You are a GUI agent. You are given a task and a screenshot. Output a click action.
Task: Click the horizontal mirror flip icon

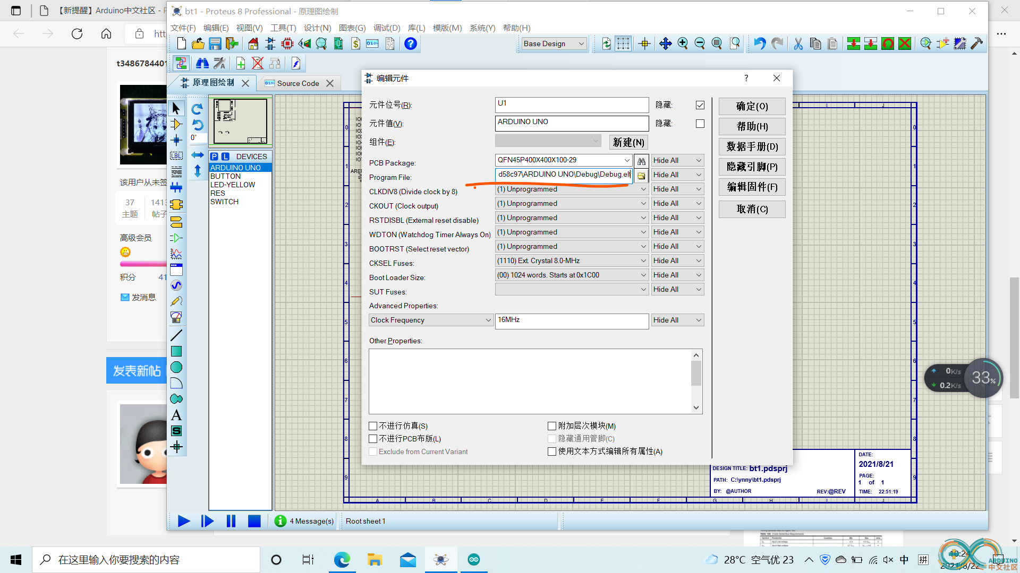pos(198,155)
